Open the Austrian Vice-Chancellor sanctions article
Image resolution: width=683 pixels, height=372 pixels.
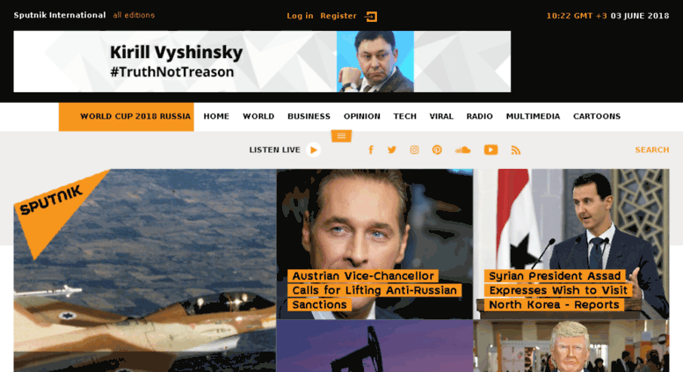pos(374,290)
